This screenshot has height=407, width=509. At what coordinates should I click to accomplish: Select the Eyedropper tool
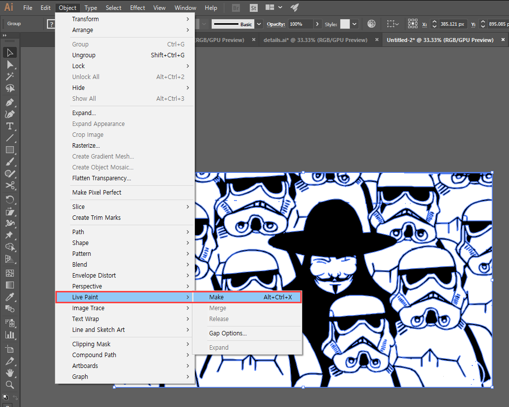point(10,297)
